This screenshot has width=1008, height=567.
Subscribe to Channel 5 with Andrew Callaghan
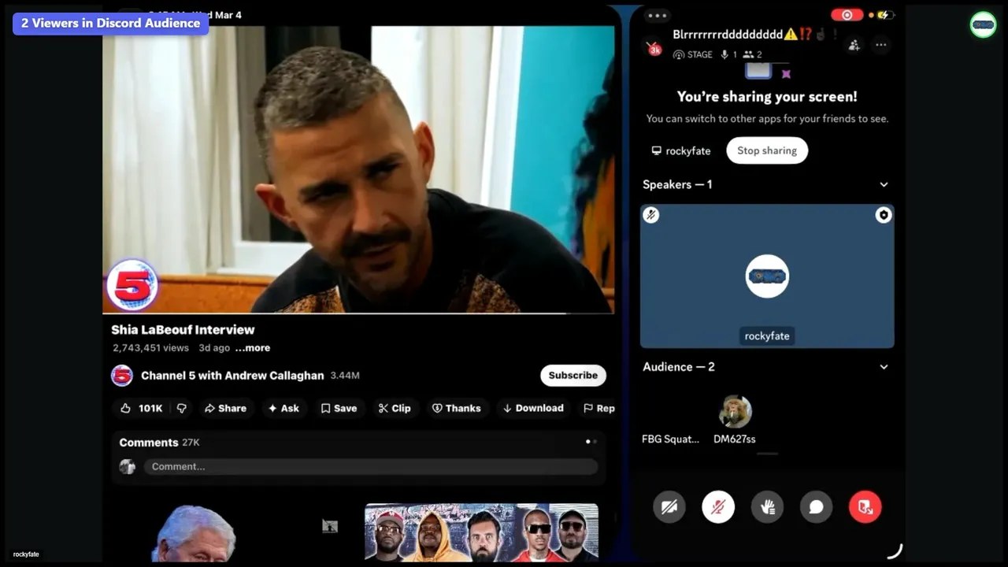(x=573, y=375)
